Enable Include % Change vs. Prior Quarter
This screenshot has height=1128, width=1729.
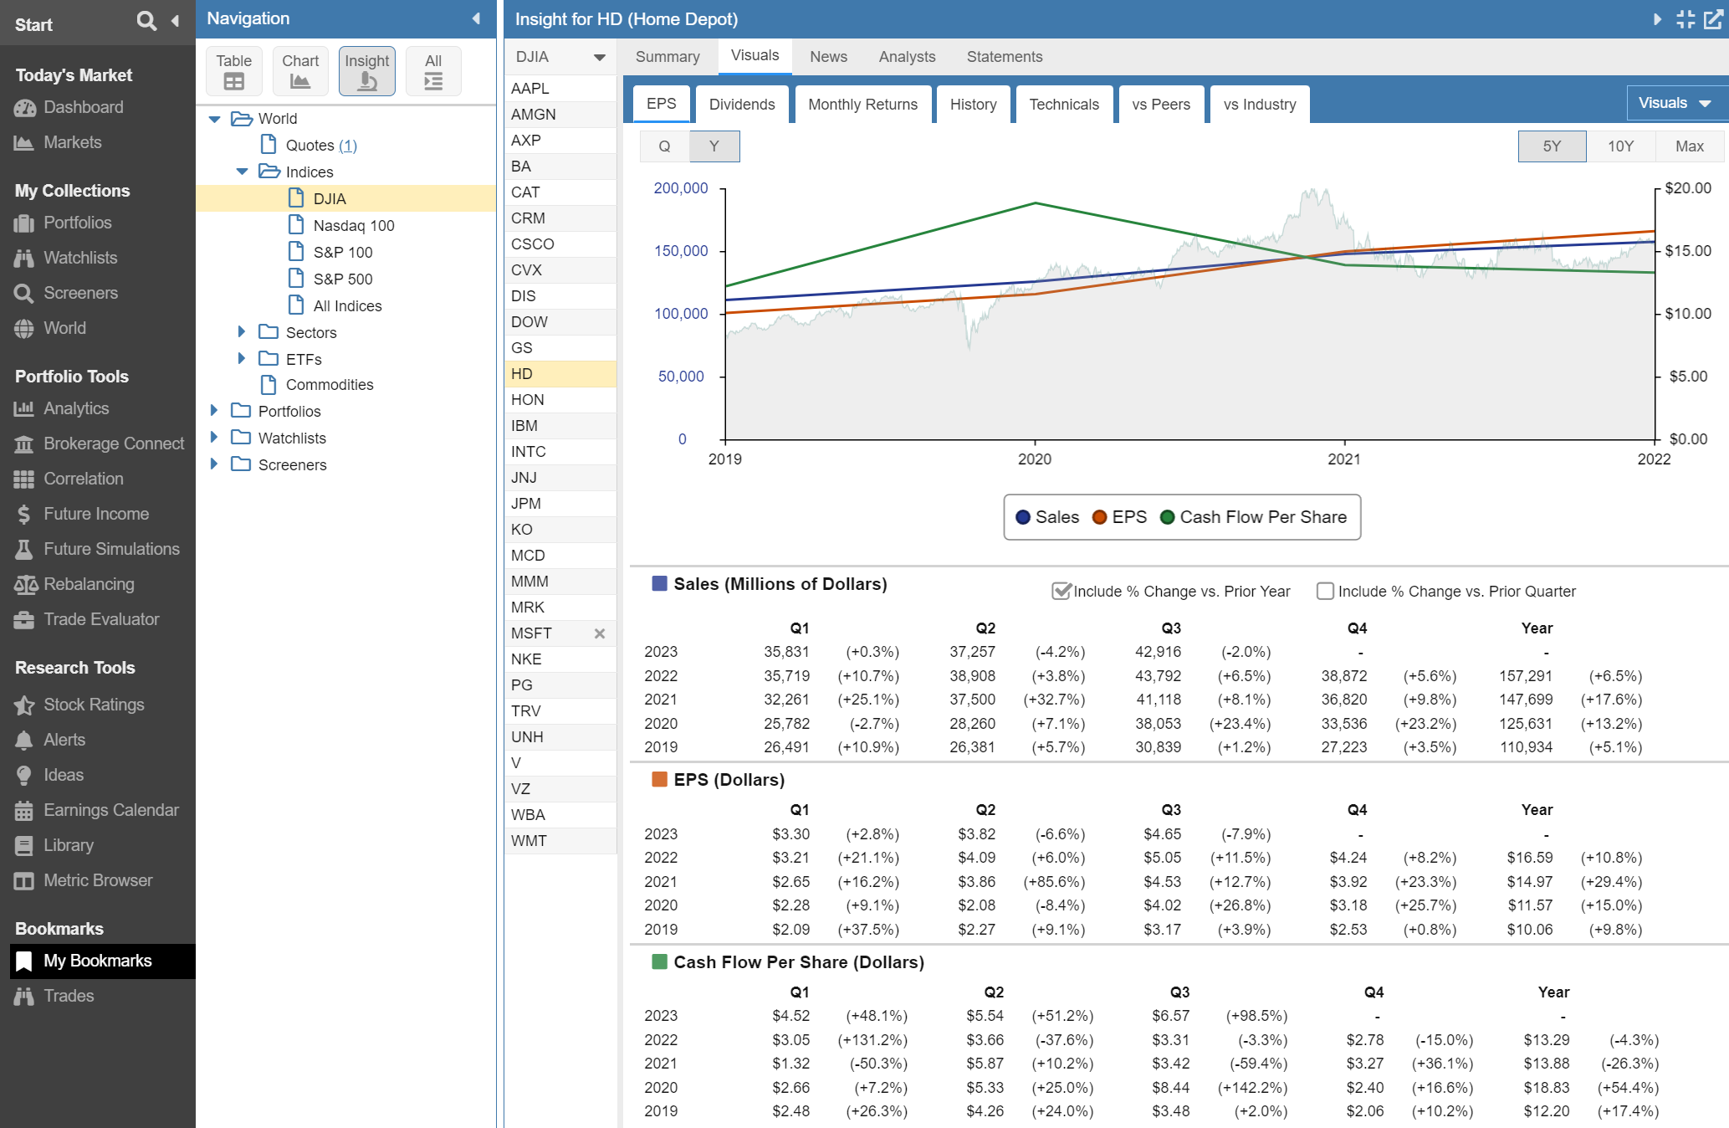point(1325,591)
